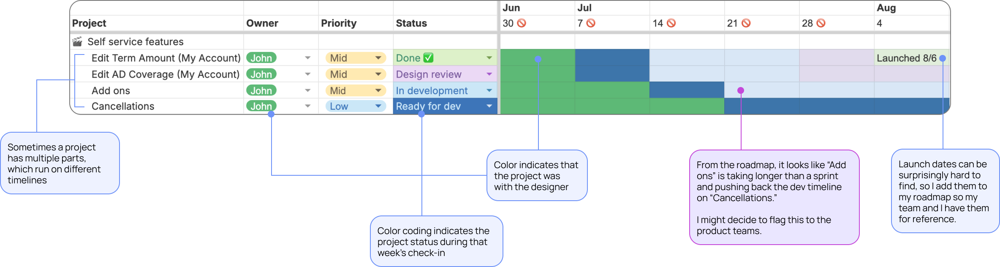The height and width of the screenshot is (267, 1000).
Task: Click the Launched 8/6 cell
Action: 911,58
